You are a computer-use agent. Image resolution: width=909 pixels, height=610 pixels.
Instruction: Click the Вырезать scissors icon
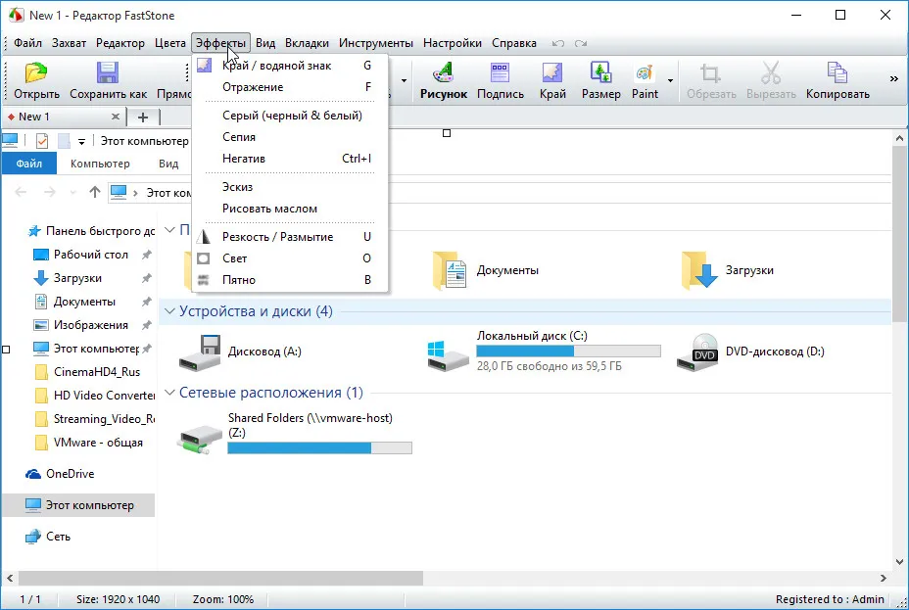pyautogui.click(x=771, y=73)
